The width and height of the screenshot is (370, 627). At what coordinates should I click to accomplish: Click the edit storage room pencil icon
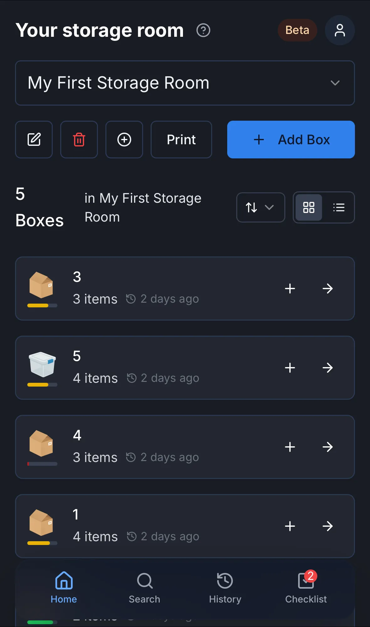pos(34,140)
